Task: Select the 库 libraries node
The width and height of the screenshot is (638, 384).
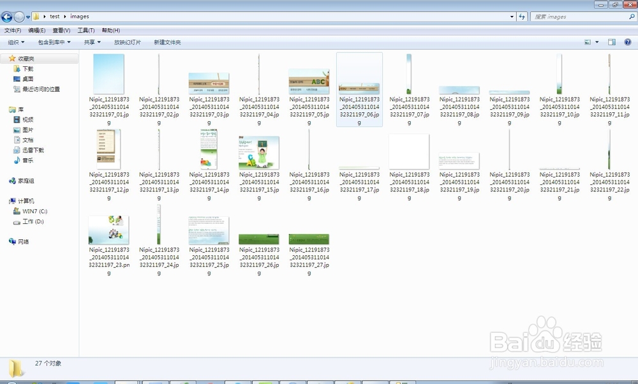Action: 21,110
